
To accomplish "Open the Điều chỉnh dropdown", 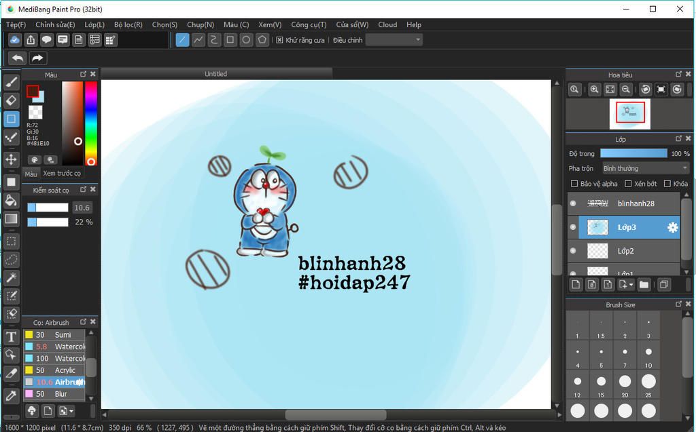I will 394,40.
